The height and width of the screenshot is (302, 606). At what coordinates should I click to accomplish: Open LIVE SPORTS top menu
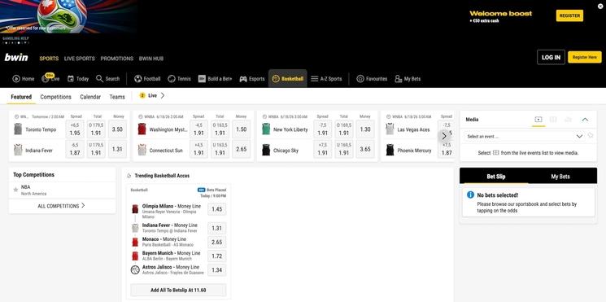point(79,59)
